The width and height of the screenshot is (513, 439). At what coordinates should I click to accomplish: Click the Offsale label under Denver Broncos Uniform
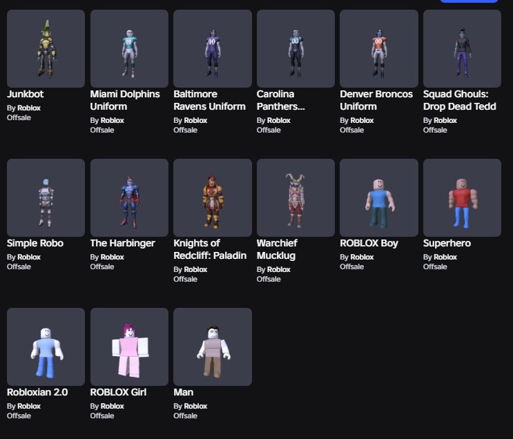[352, 130]
